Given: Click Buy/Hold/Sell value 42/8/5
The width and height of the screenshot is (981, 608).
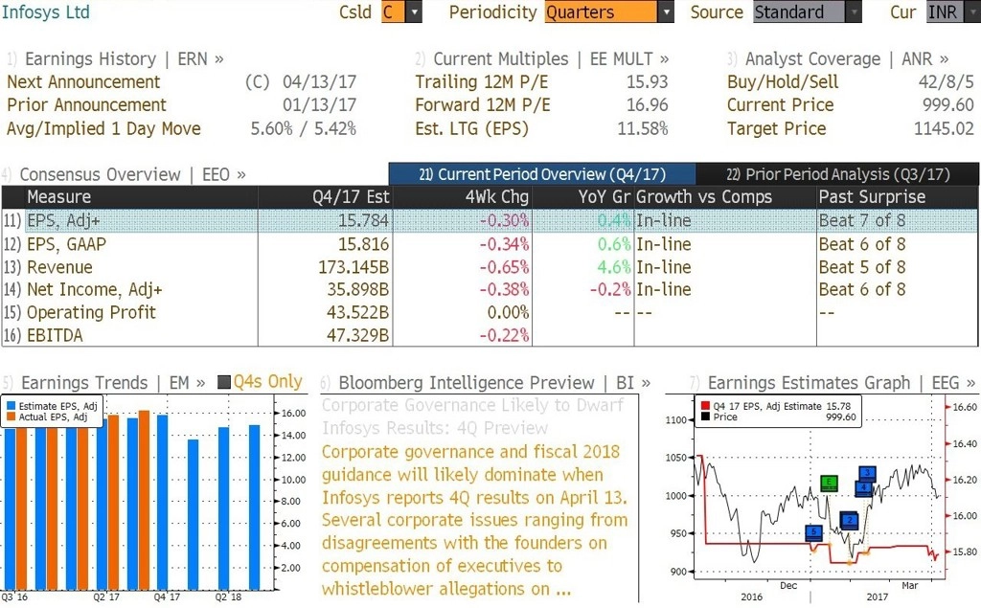Looking at the screenshot, I should pos(947,82).
